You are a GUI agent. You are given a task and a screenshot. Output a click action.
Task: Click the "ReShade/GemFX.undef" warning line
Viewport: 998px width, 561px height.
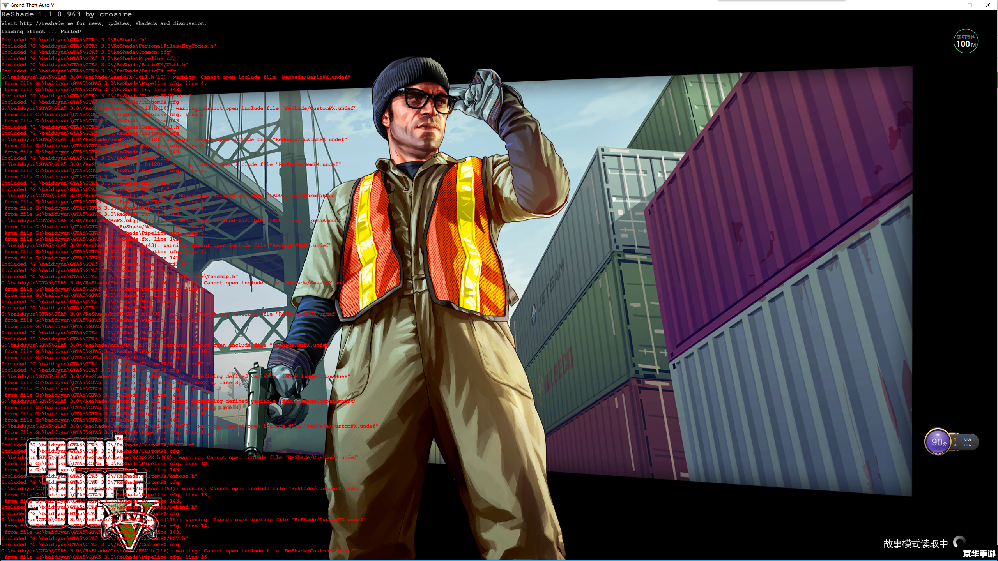[x=171, y=164]
